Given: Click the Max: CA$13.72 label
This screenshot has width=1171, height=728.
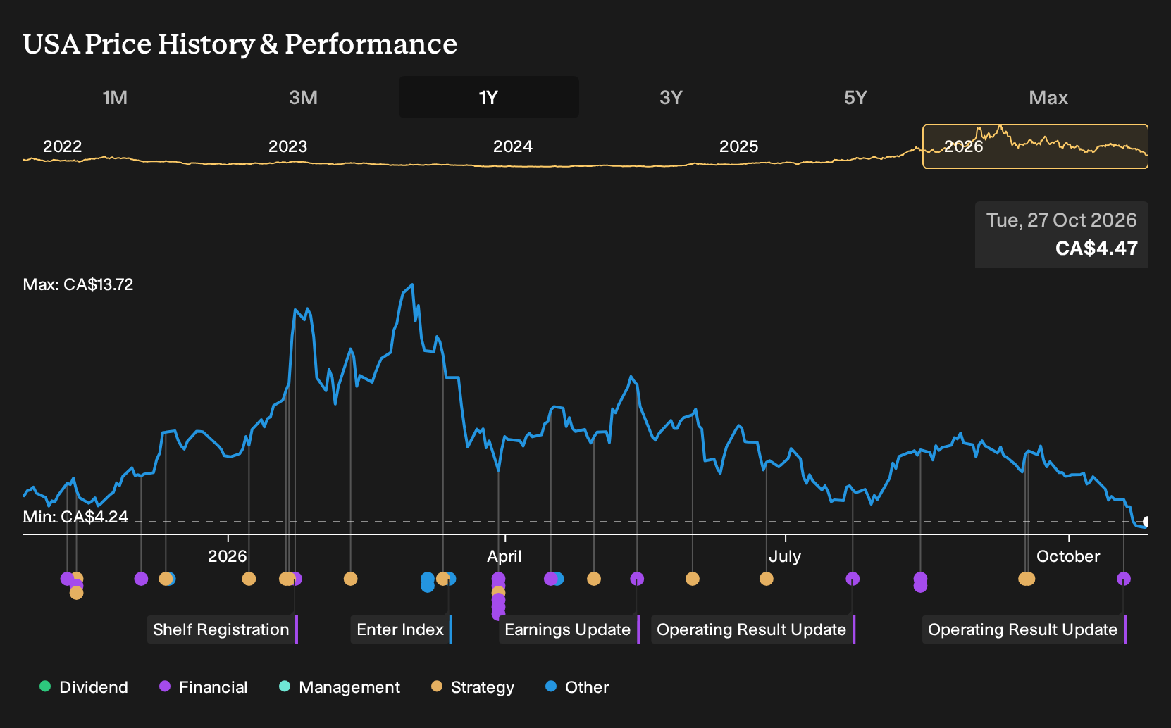Looking at the screenshot, I should pyautogui.click(x=78, y=284).
